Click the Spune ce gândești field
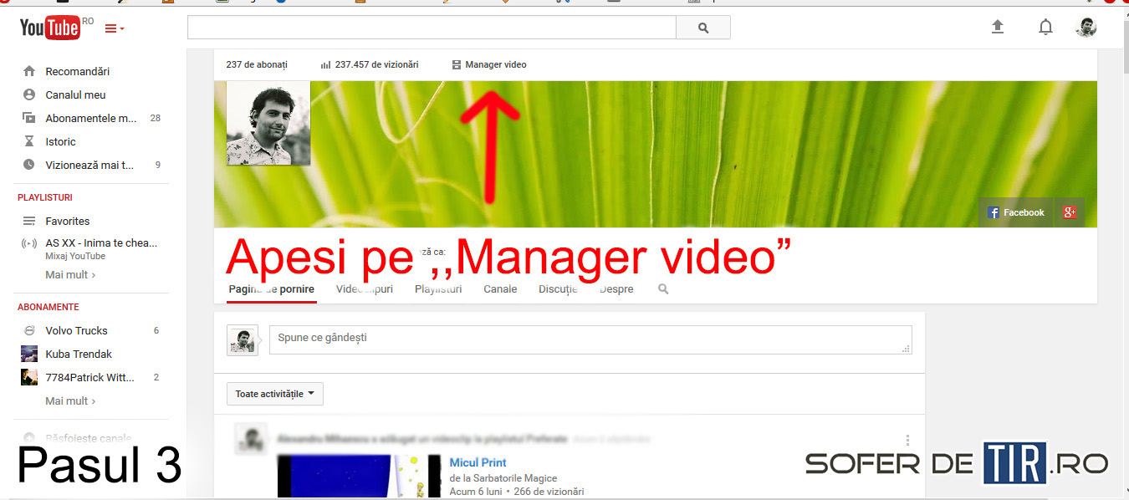The width and height of the screenshot is (1129, 500). (590, 339)
